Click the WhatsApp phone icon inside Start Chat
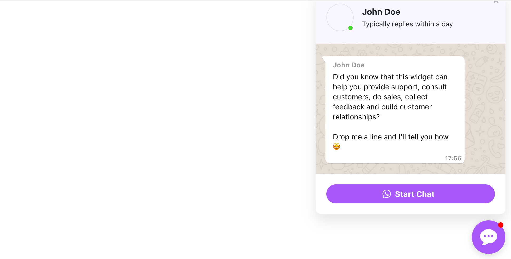Viewport: 511px width, 259px height. point(387,194)
